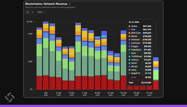The width and height of the screenshot is (187, 107).
Task: Click the 'Blockchains: Network Revenue' title
Action: coord(46,4)
